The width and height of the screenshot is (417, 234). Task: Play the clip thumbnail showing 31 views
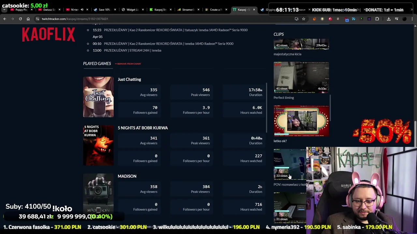coord(290,208)
